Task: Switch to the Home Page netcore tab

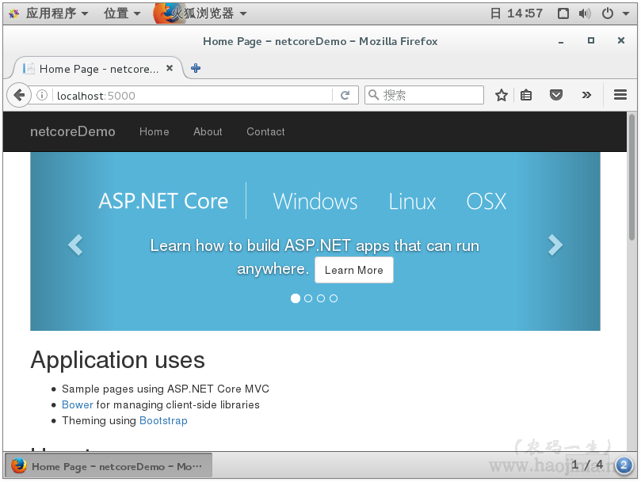Action: click(x=95, y=69)
